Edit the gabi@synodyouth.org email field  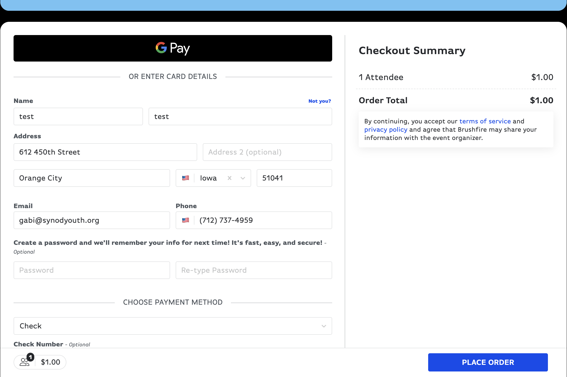click(92, 220)
